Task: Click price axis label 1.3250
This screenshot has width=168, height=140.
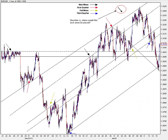Action: [164, 20]
